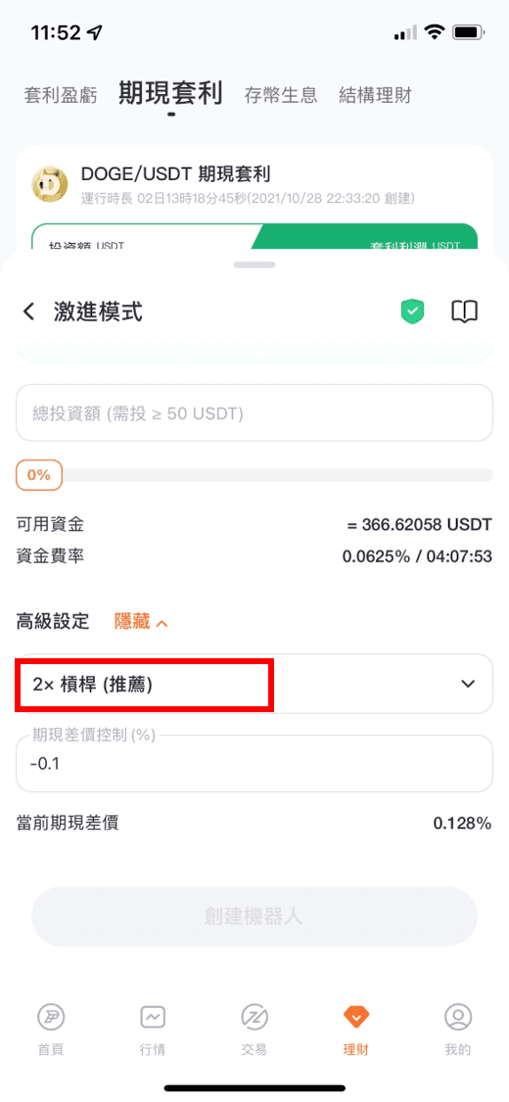Tap the DOGE coin icon

tap(50, 185)
